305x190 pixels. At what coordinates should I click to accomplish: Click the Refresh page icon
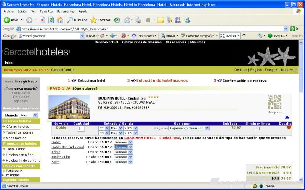pos(51,20)
